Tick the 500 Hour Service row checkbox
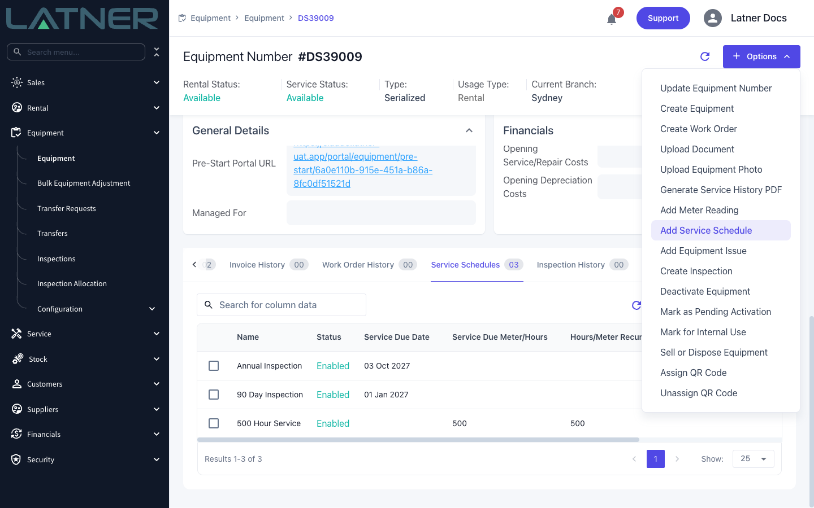Image resolution: width=814 pixels, height=508 pixels. point(214,423)
